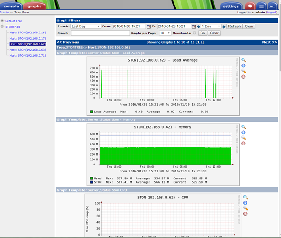
Task: Click the Memory graph image
Action: coord(163,155)
